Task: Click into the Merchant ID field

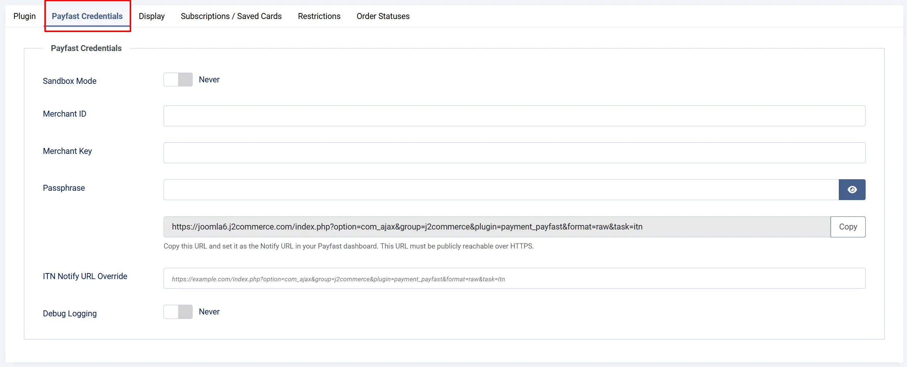Action: (x=514, y=116)
